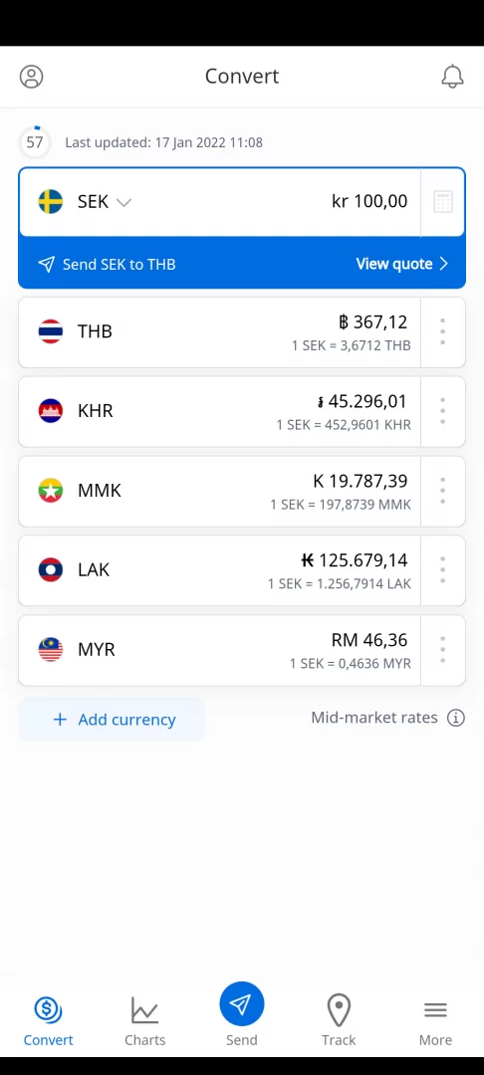The height and width of the screenshot is (1075, 484).
Task: Open three-dot options for THB
Action: click(443, 331)
